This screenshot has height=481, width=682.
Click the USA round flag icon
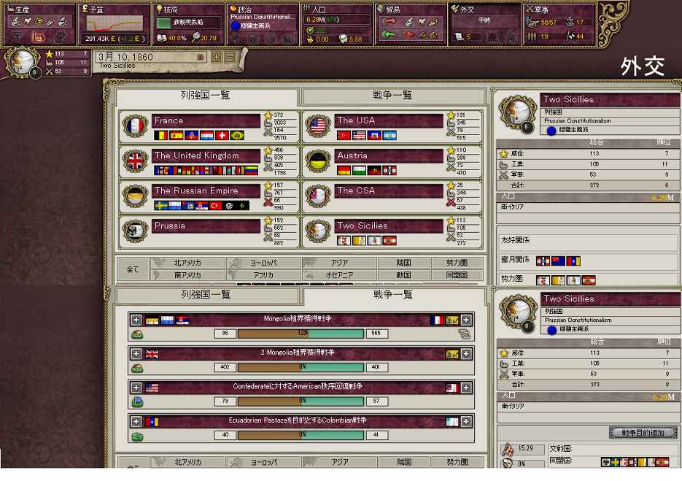[x=318, y=128]
